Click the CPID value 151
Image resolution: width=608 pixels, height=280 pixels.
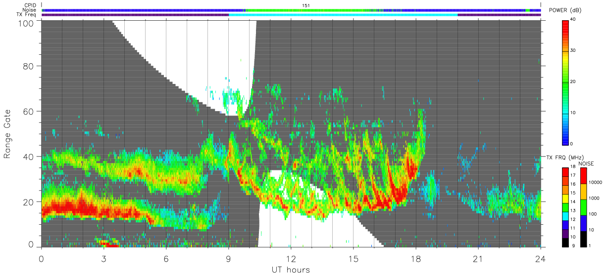[306, 5]
